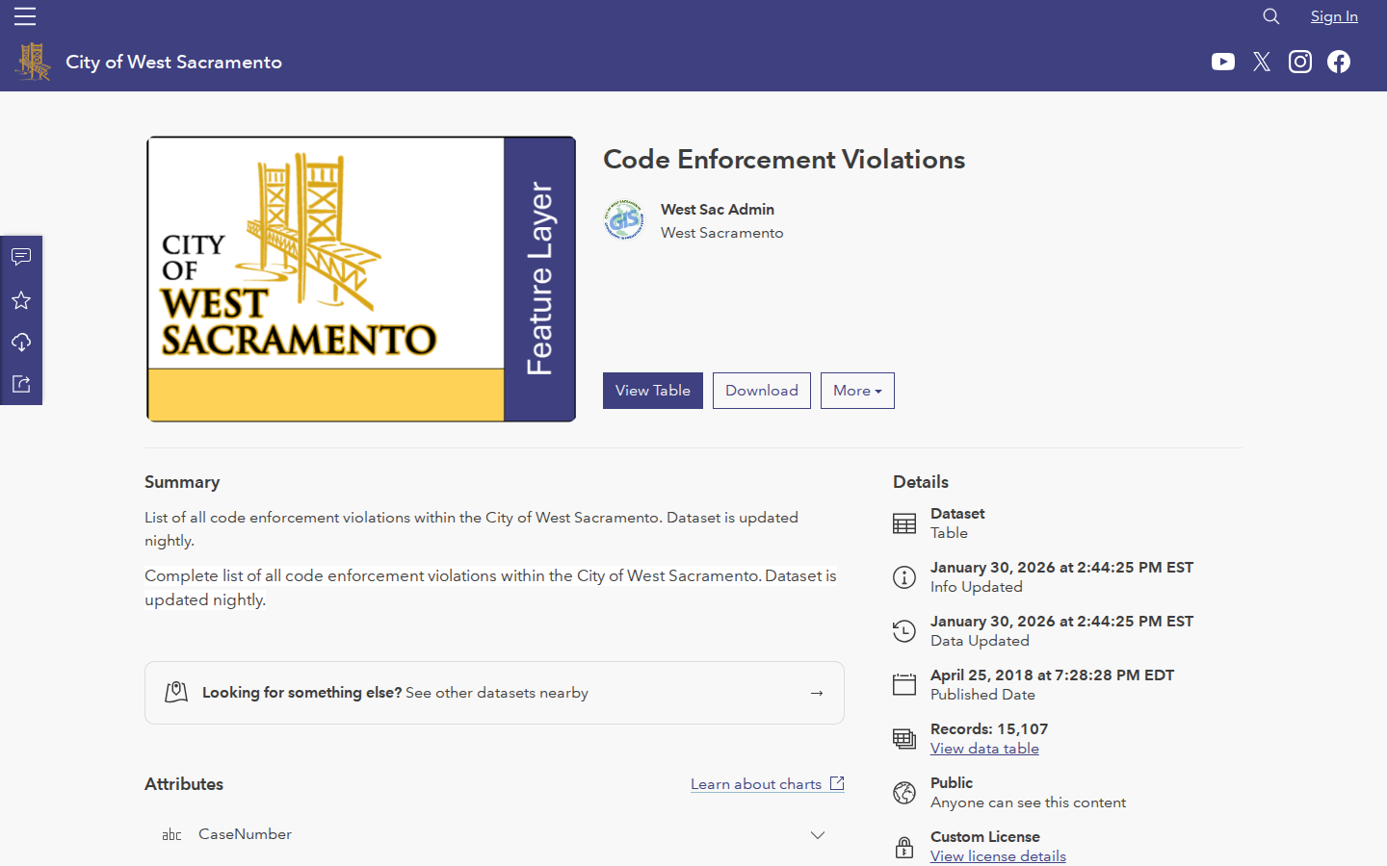Screen dimensions: 1387x866
Task: Open the View license details link
Action: 998,856
